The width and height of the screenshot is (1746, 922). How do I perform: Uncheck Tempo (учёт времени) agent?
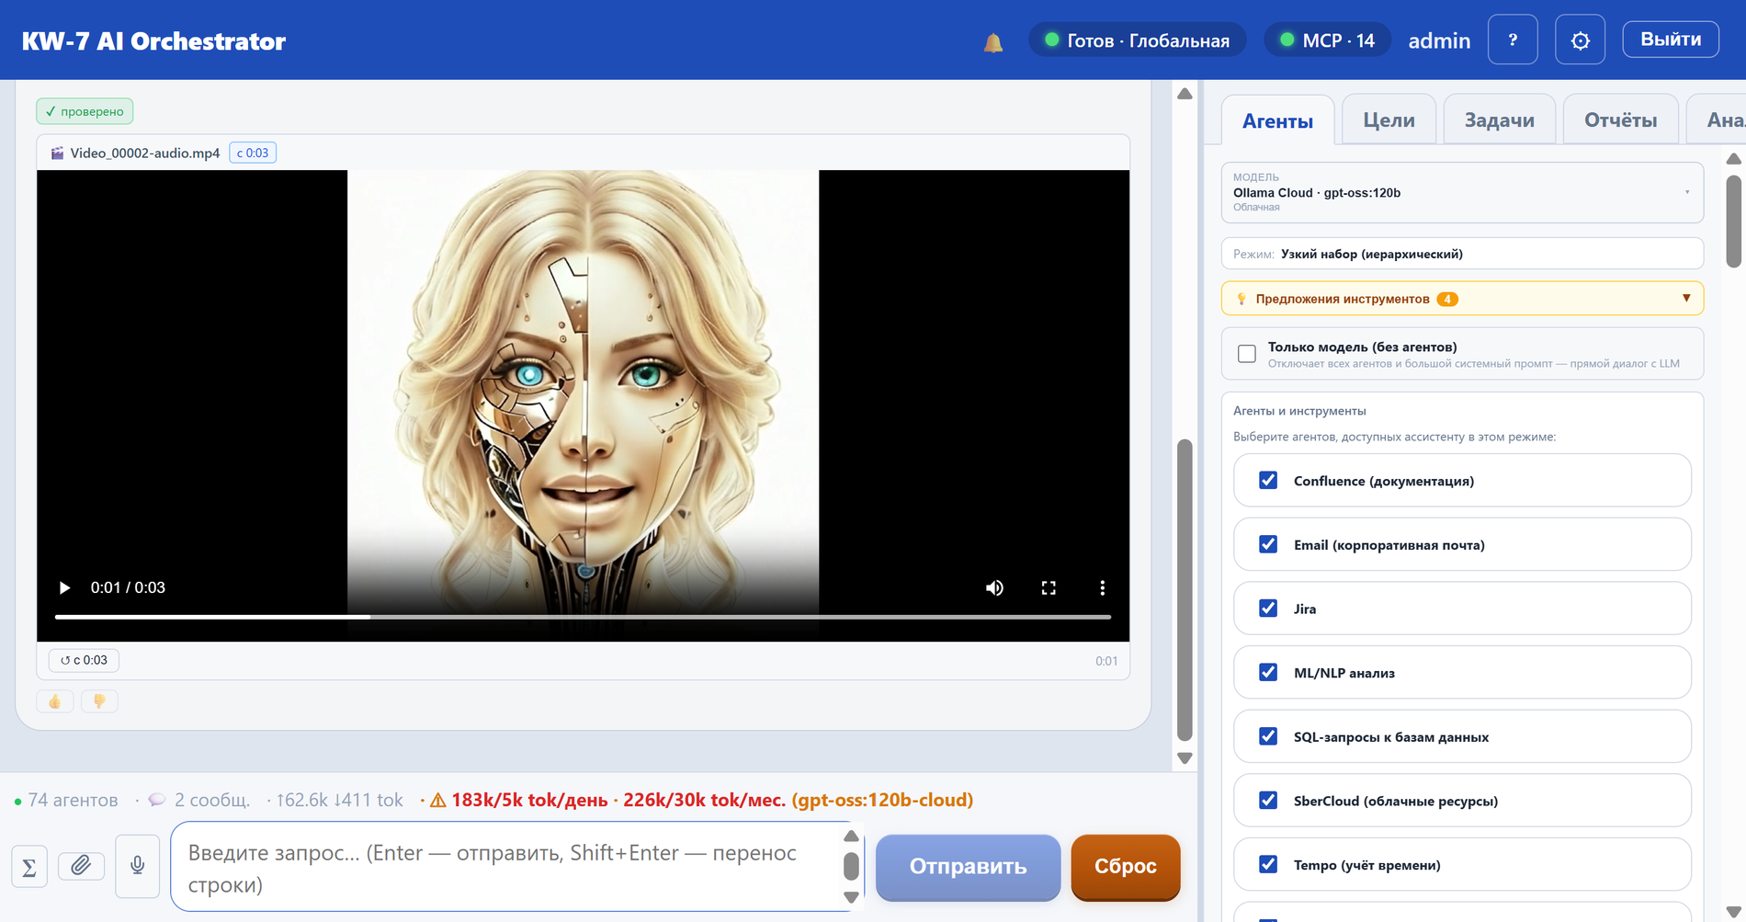1268,864
